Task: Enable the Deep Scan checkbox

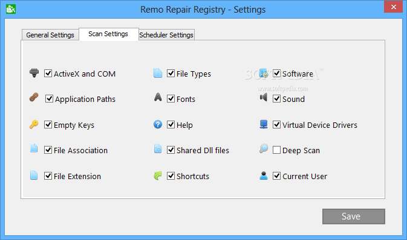Action: (276, 150)
